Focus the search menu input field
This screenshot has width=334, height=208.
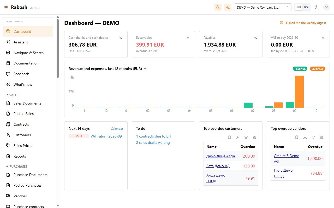point(28,21)
